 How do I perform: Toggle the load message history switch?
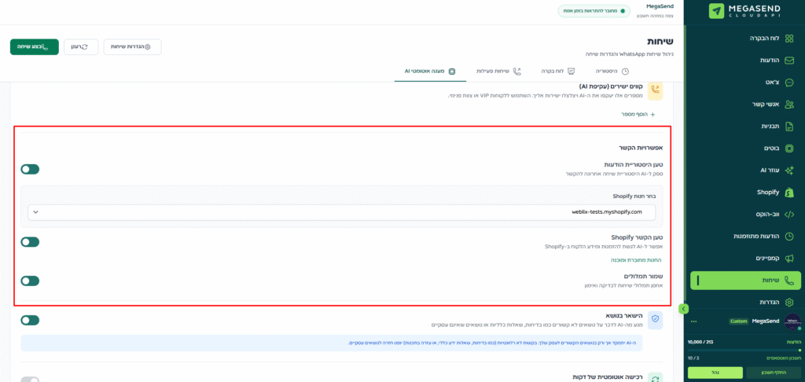[x=30, y=169]
